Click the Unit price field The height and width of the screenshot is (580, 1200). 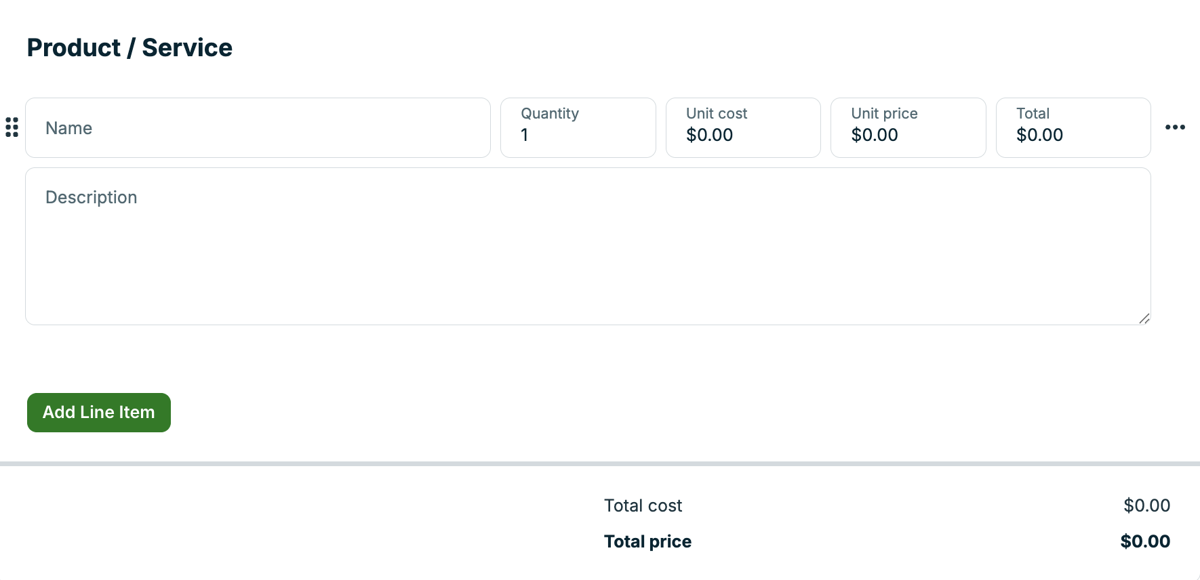tap(907, 135)
